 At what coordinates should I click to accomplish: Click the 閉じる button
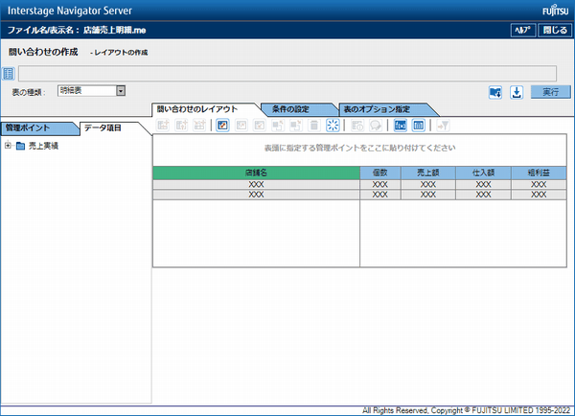click(x=555, y=30)
